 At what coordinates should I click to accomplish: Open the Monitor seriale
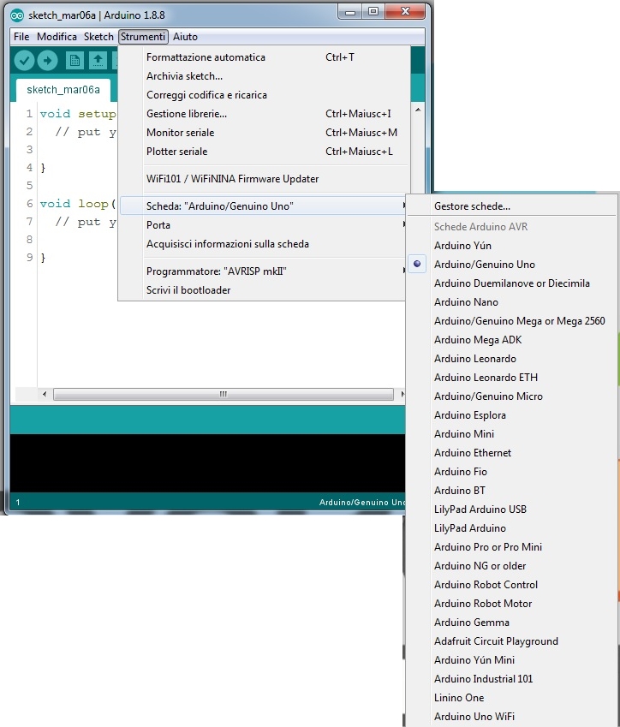tap(263, 133)
